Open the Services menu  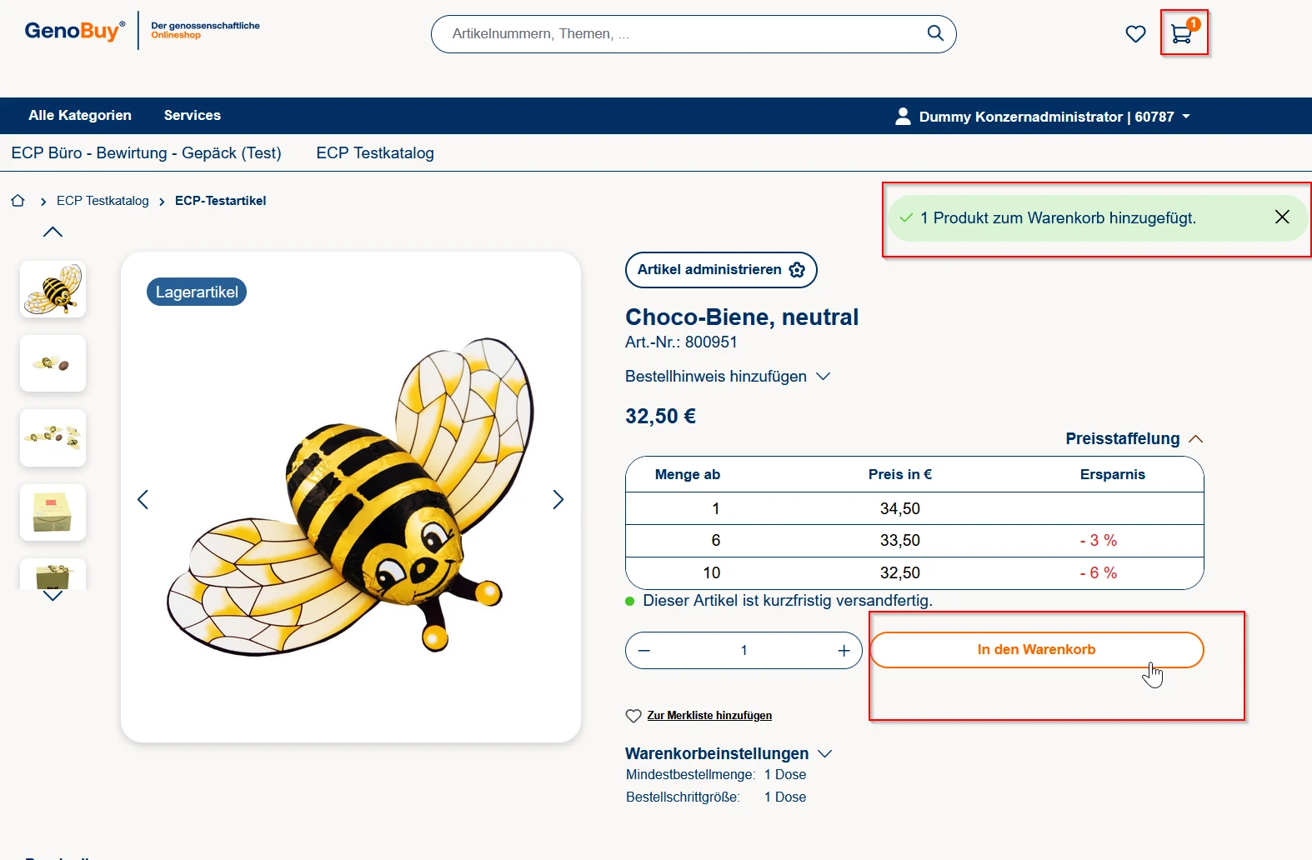coord(192,116)
